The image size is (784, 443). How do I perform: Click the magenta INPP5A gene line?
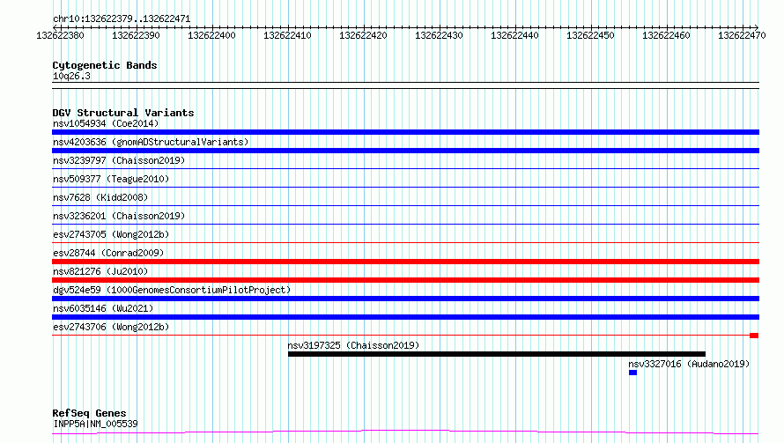pos(405,432)
